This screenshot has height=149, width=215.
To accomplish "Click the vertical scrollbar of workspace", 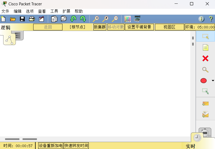I will coord(193,84).
